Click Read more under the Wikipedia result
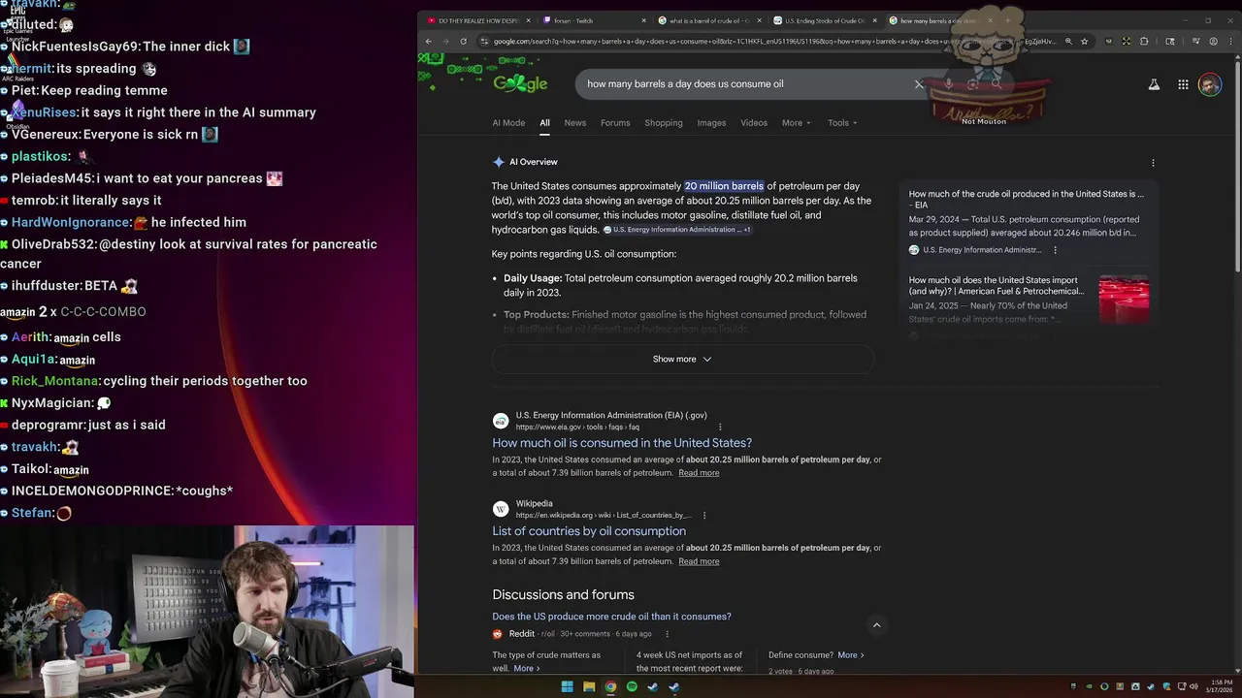Image resolution: width=1242 pixels, height=698 pixels. click(699, 561)
